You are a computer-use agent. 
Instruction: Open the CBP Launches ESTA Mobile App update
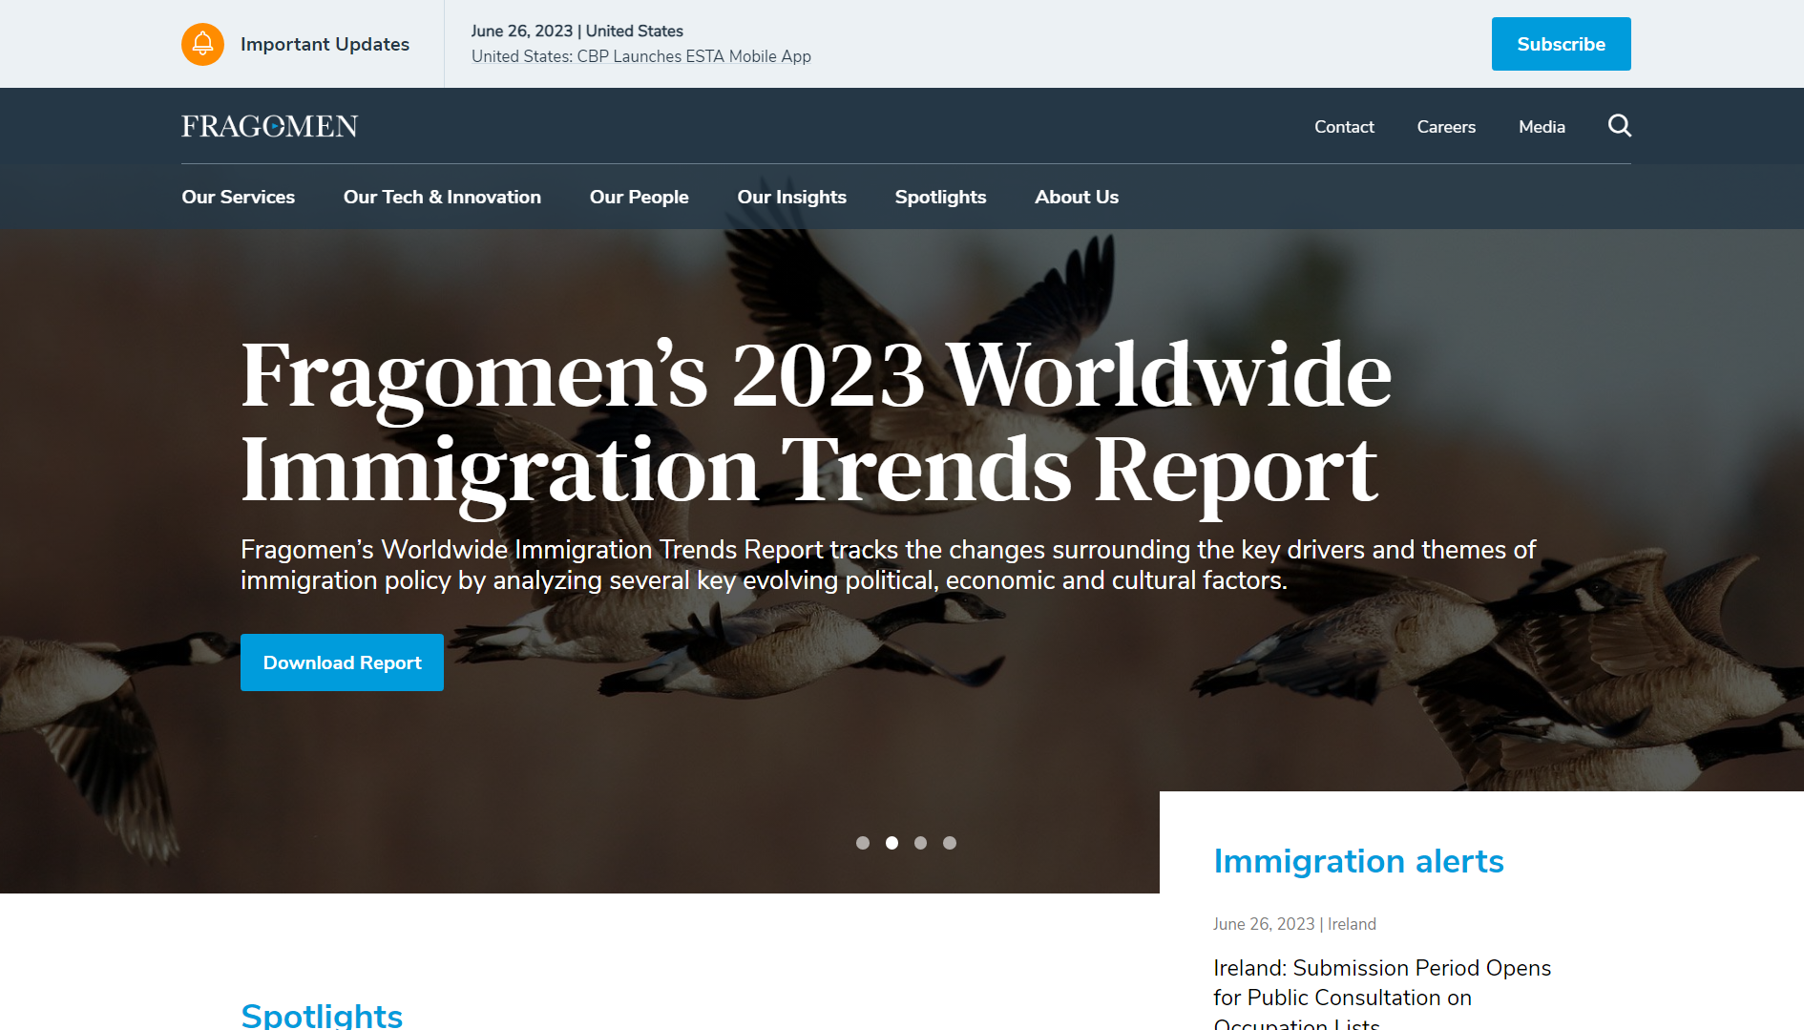[x=641, y=56]
